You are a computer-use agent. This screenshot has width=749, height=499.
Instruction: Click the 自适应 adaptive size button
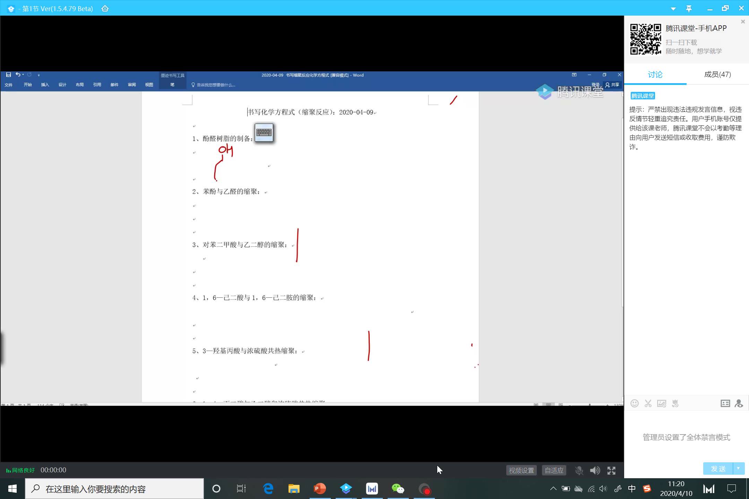554,470
